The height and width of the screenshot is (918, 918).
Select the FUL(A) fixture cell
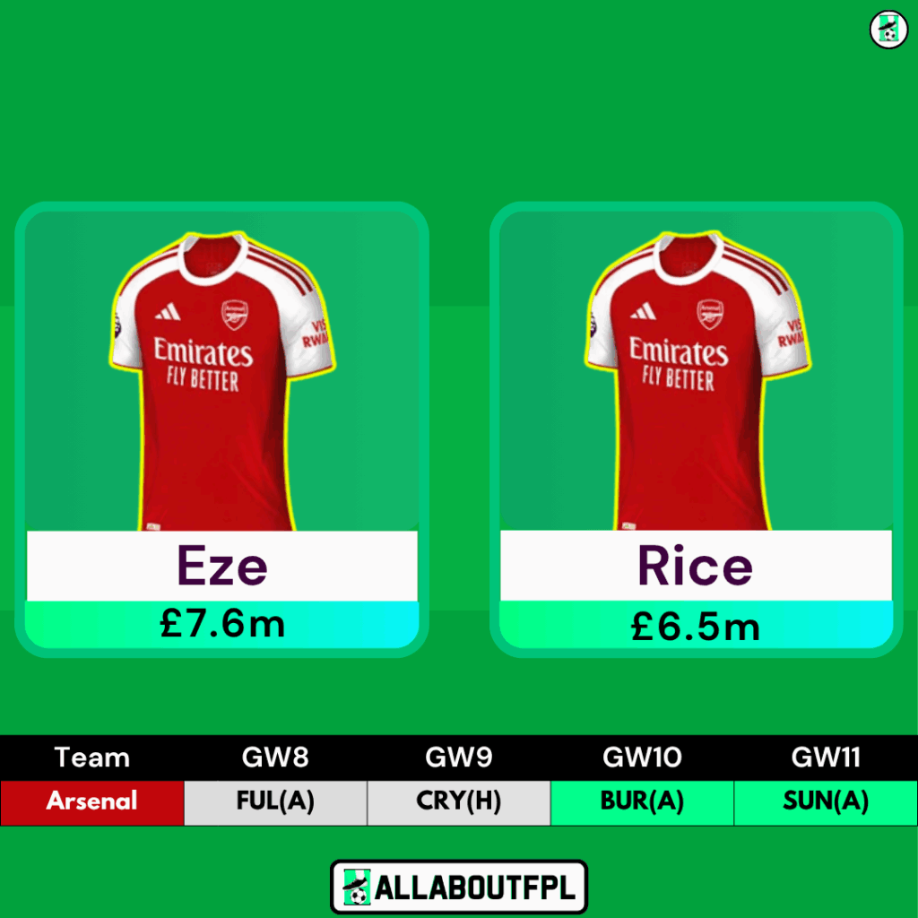[x=275, y=802]
